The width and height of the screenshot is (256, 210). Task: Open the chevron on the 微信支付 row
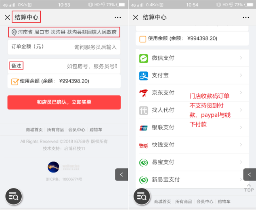click(240, 58)
